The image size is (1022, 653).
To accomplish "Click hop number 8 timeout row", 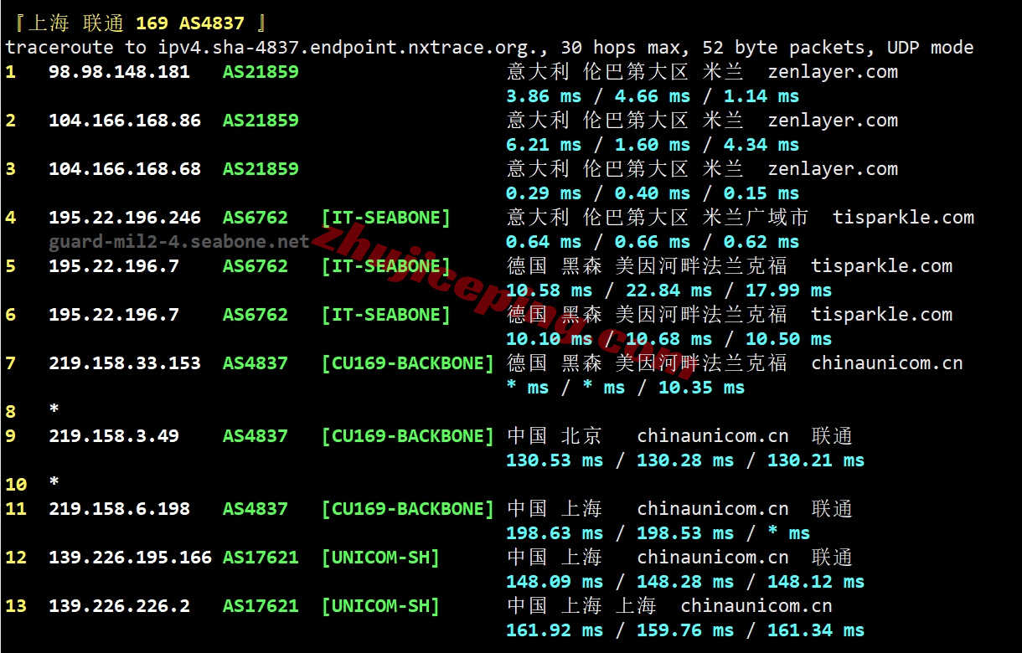I will [32, 412].
